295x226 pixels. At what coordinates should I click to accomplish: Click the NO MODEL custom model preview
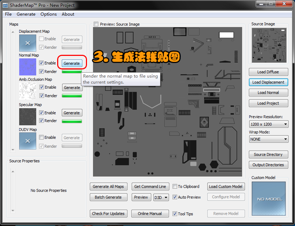click(268, 199)
